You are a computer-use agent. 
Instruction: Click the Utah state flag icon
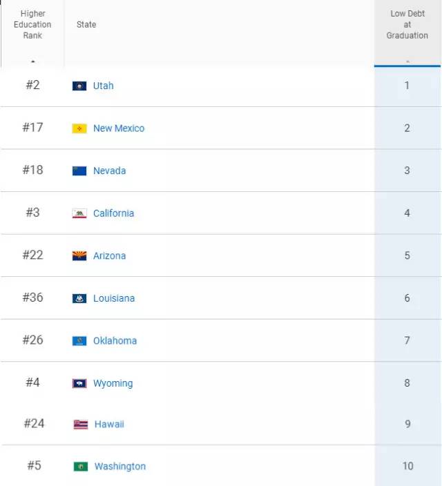pyautogui.click(x=79, y=86)
